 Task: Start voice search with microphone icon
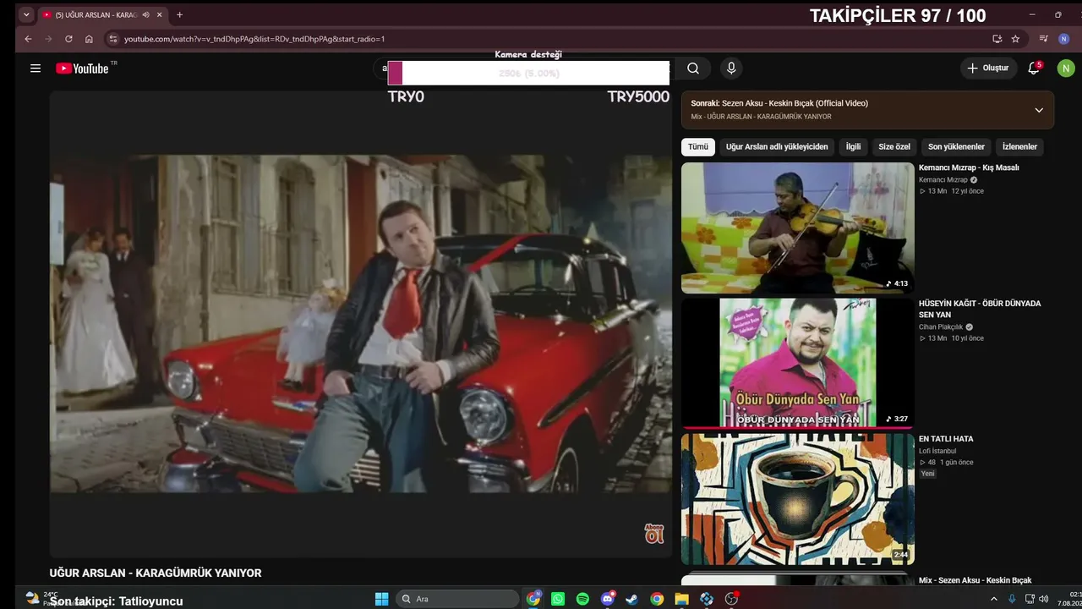(x=731, y=69)
